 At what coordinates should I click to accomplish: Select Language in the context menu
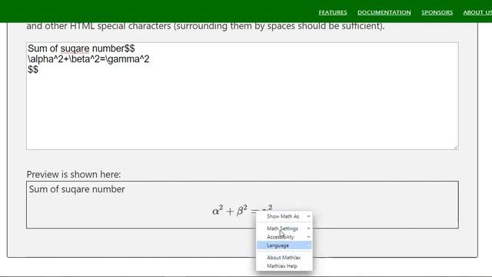284,245
